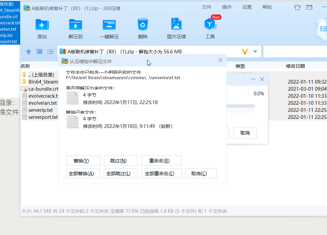The height and width of the screenshot is (235, 327).
Task: Click the search box right of address bar
Action: coord(295,51)
